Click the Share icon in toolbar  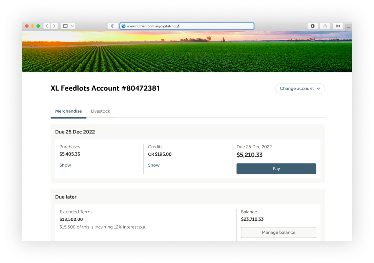pyautogui.click(x=325, y=26)
